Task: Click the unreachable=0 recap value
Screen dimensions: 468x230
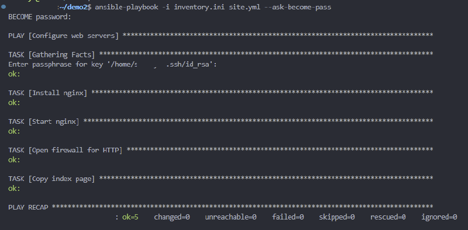Action: 230,217
